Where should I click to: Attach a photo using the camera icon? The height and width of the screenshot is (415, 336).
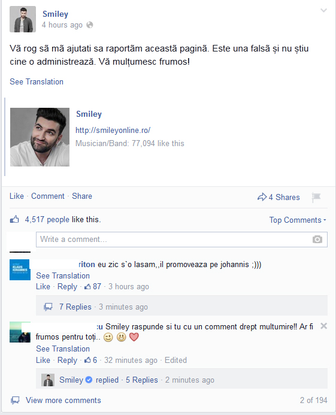pos(317,240)
